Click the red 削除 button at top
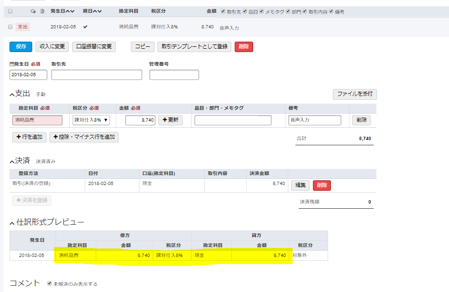Screen dimensions: 449x292 tap(243, 47)
